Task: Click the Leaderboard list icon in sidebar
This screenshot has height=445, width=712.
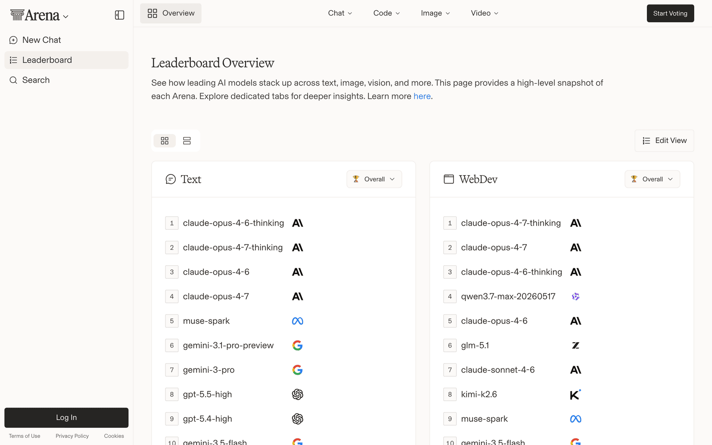Action: 13,60
